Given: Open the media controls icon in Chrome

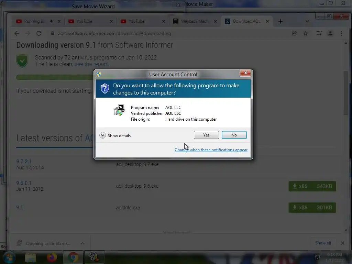Looking at the screenshot, I should (x=319, y=33).
